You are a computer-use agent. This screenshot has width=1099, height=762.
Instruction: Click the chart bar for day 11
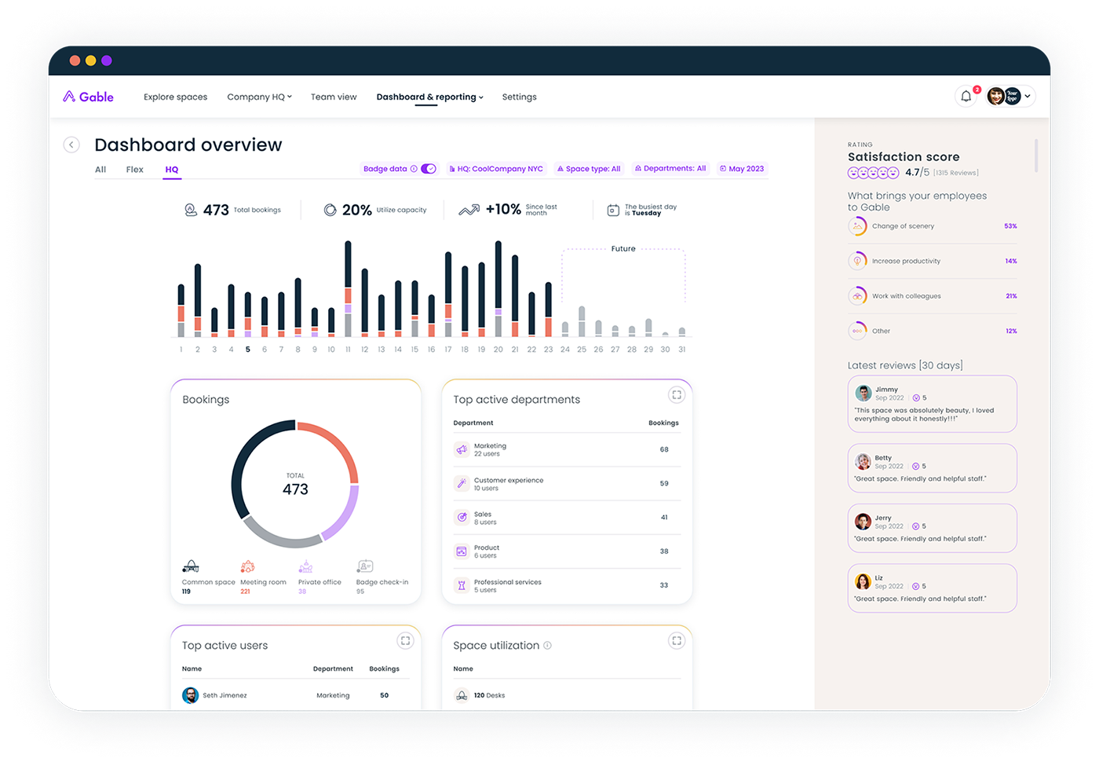click(348, 289)
